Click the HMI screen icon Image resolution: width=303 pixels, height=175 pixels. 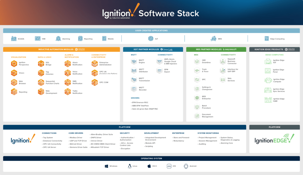38,39
